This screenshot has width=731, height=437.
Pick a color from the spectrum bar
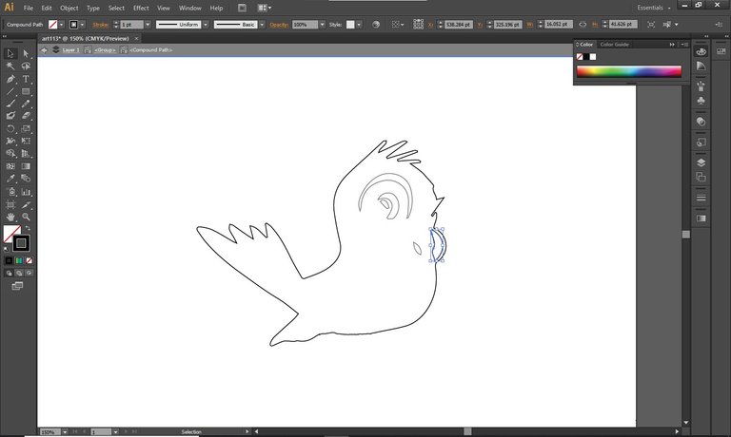[x=629, y=71]
